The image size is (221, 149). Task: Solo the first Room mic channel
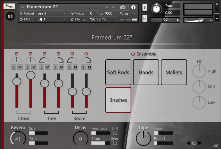pyautogui.click(x=69, y=67)
